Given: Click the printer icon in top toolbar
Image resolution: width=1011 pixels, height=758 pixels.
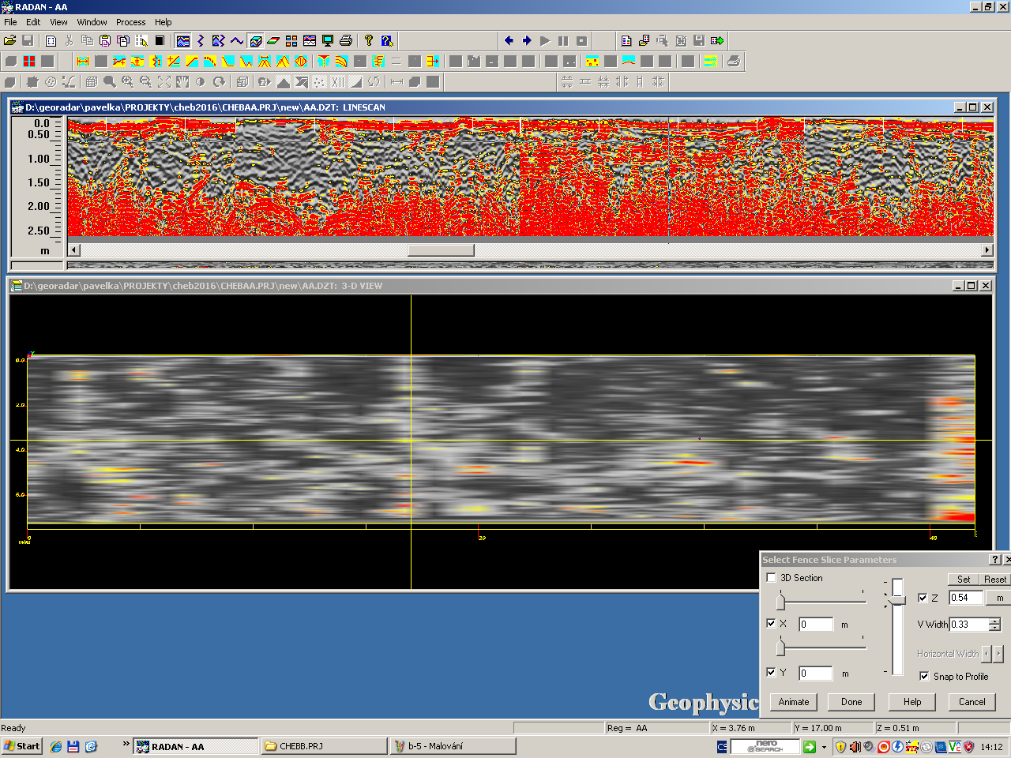Looking at the screenshot, I should [x=345, y=40].
